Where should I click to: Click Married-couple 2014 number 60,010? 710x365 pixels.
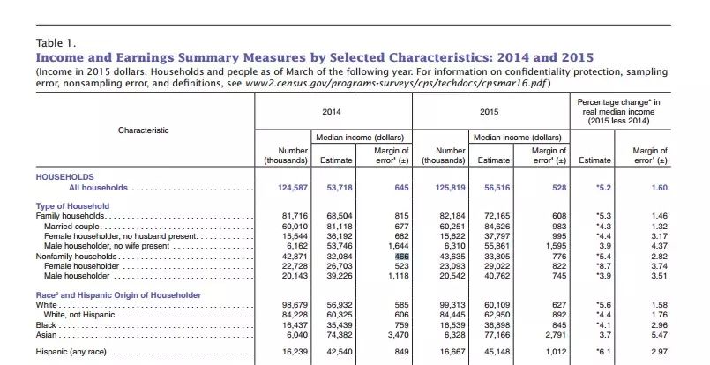(295, 226)
